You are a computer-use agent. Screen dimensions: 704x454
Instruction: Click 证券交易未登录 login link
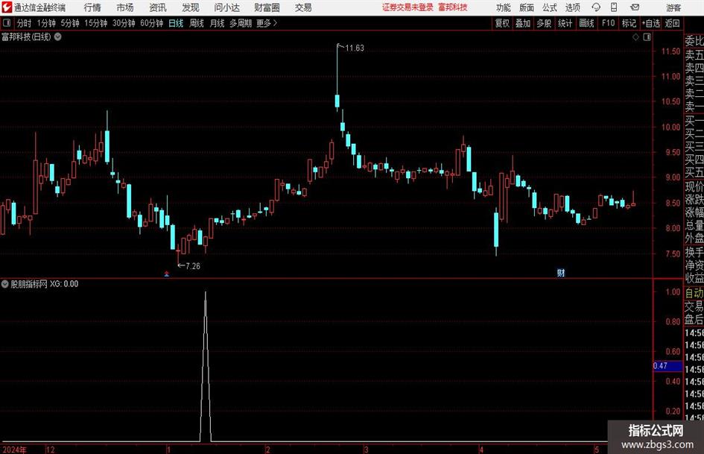point(408,7)
